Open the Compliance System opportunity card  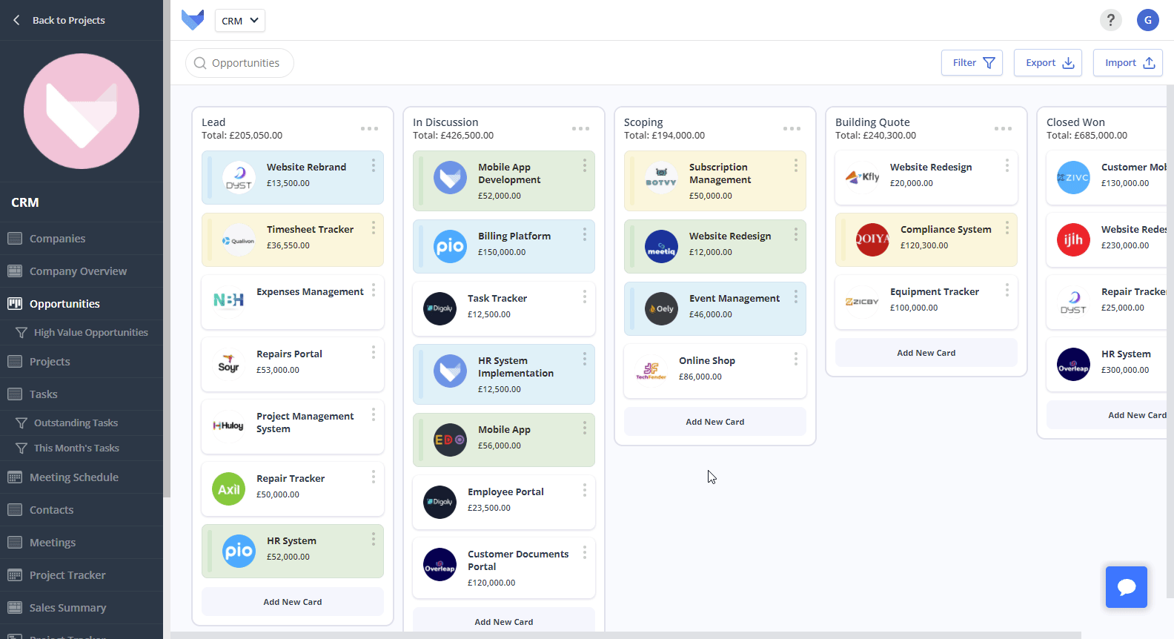point(945,230)
